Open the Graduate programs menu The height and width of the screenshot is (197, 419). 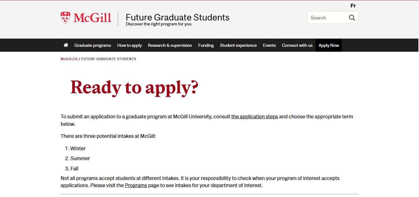[x=93, y=45]
